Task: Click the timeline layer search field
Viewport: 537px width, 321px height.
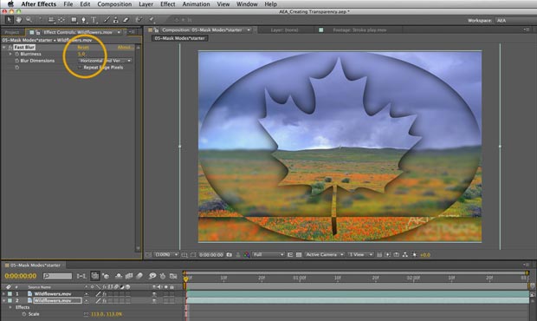Action: pos(57,276)
